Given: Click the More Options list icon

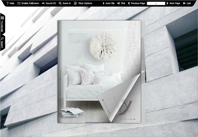Looking at the screenshot, I should tap(75, 3).
